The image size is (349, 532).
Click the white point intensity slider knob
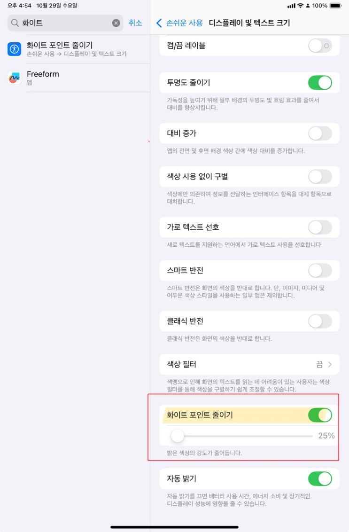coord(177,436)
